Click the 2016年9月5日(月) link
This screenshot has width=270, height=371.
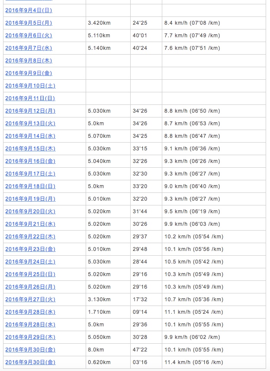29,23
